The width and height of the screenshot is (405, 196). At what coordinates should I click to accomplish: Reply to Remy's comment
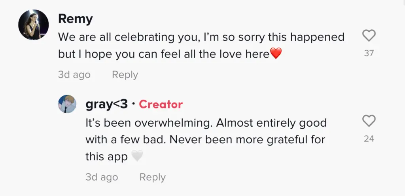pyautogui.click(x=125, y=74)
